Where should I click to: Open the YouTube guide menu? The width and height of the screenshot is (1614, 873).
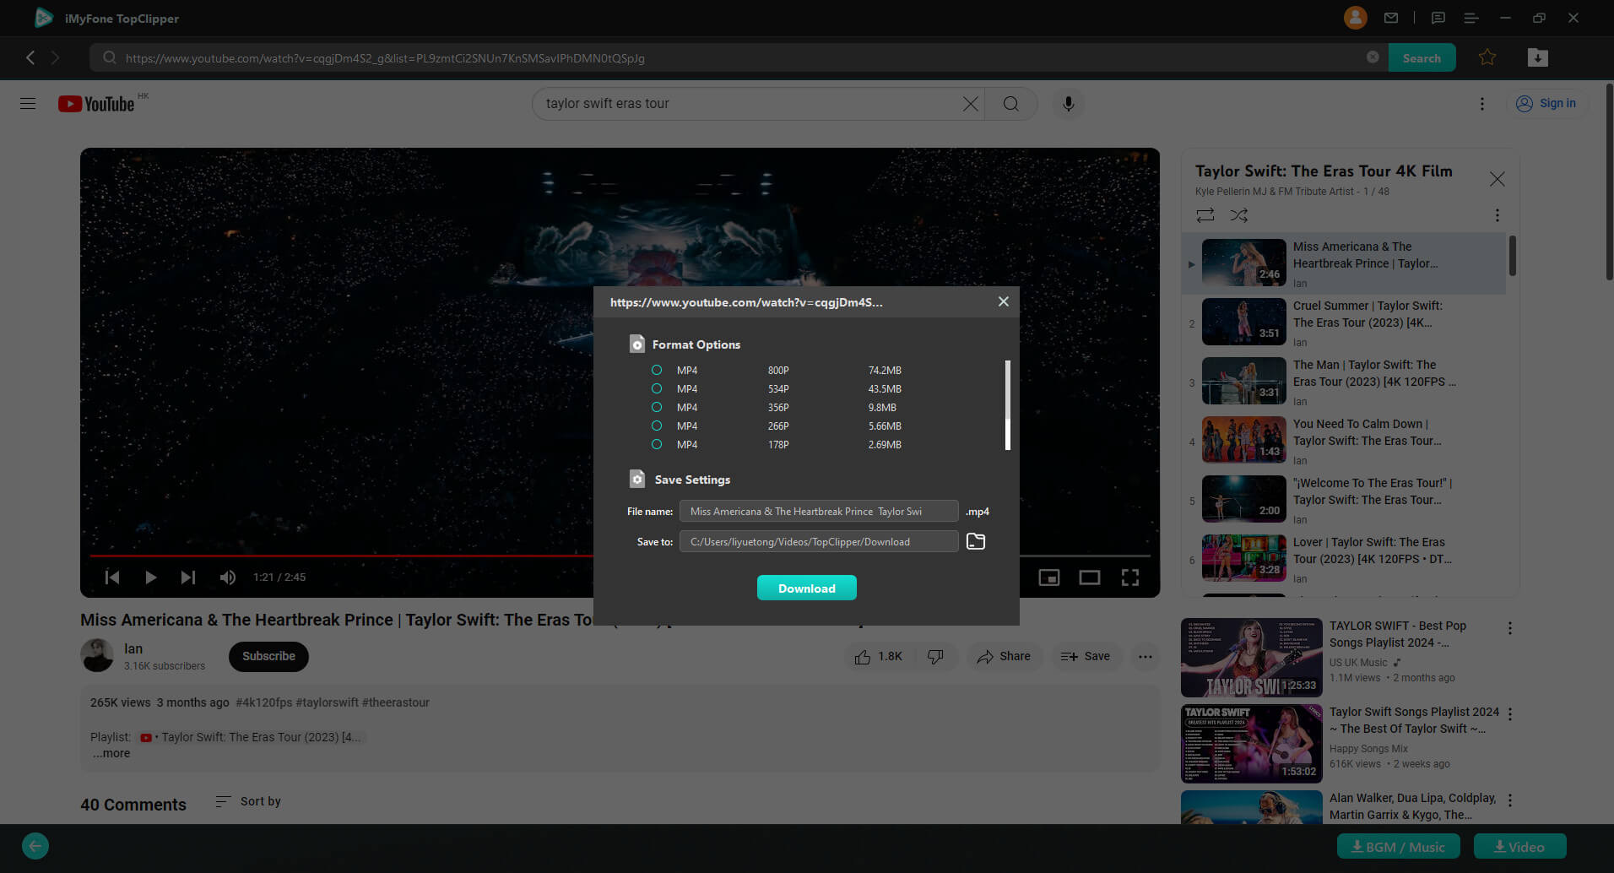point(28,104)
